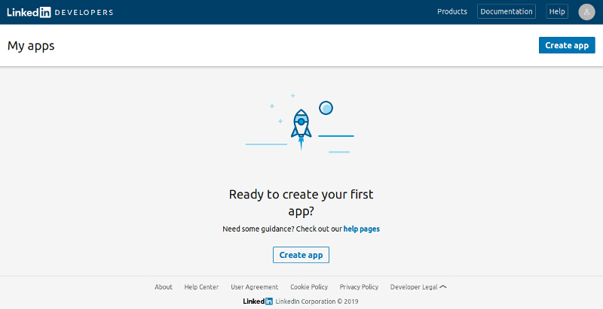Open the LinkedIn Developers logo home link
This screenshot has height=309, width=603.
(x=60, y=12)
